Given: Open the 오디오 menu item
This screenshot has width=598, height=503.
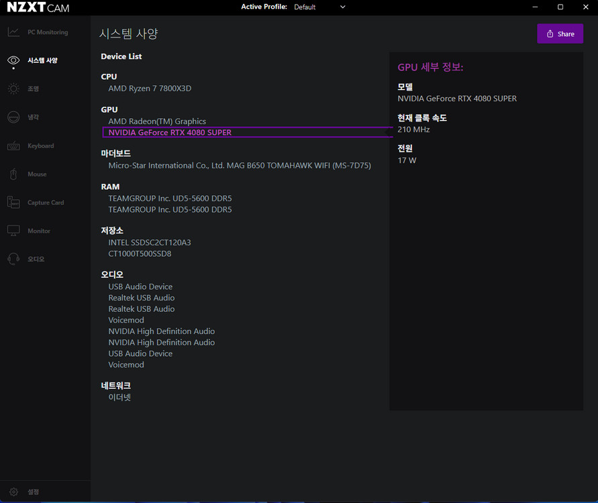Looking at the screenshot, I should coord(36,259).
